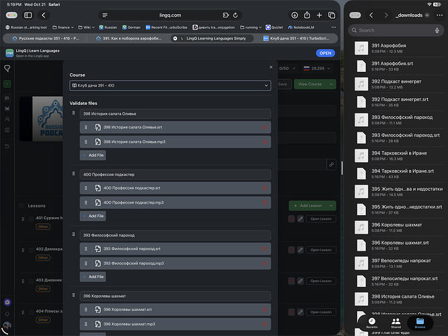Delete 398 История салата Оливье.srt file
Viewport: 448px width, 336px height.
[265, 127]
